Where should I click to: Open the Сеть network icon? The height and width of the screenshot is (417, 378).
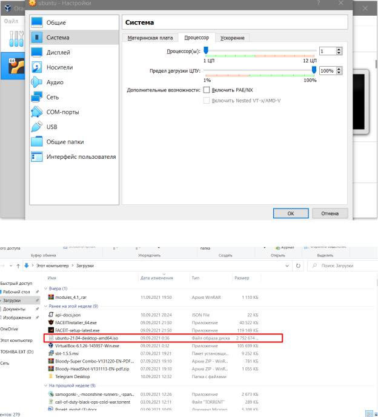tap(37, 97)
